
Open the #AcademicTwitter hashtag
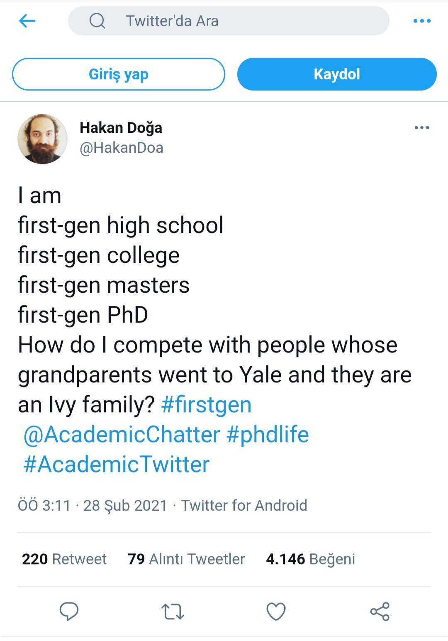[x=117, y=464]
